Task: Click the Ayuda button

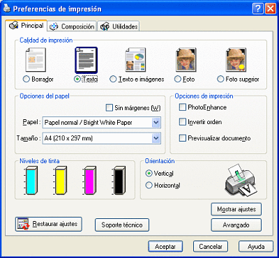Action: 256,247
